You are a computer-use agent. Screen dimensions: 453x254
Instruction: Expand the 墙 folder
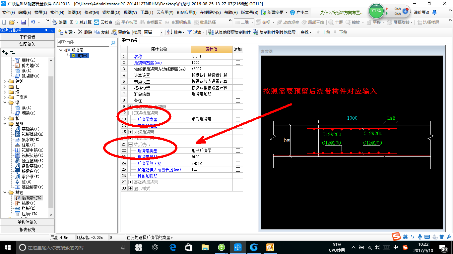pos(5,92)
